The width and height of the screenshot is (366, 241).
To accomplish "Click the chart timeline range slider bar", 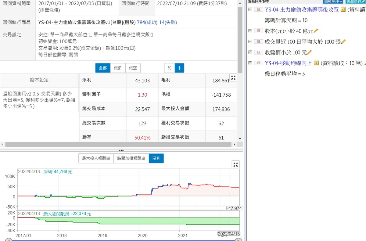I will coord(122,239).
